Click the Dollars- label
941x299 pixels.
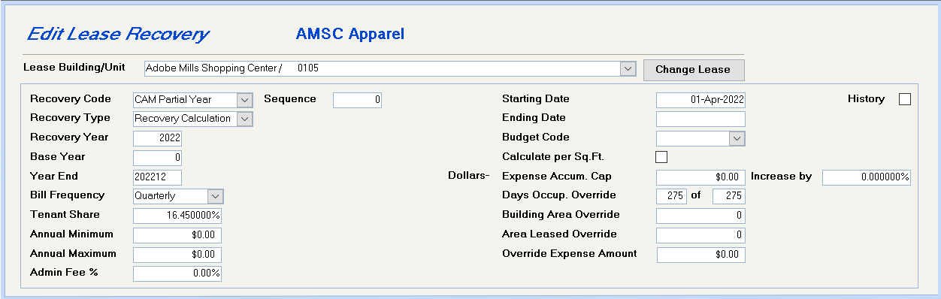pos(468,177)
